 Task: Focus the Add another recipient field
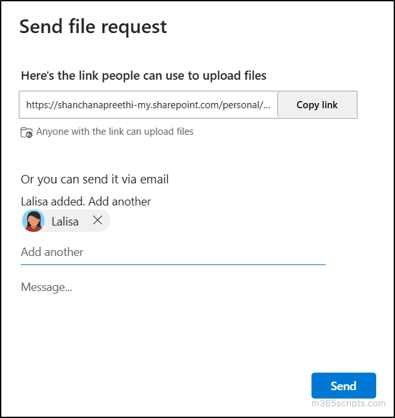173,252
